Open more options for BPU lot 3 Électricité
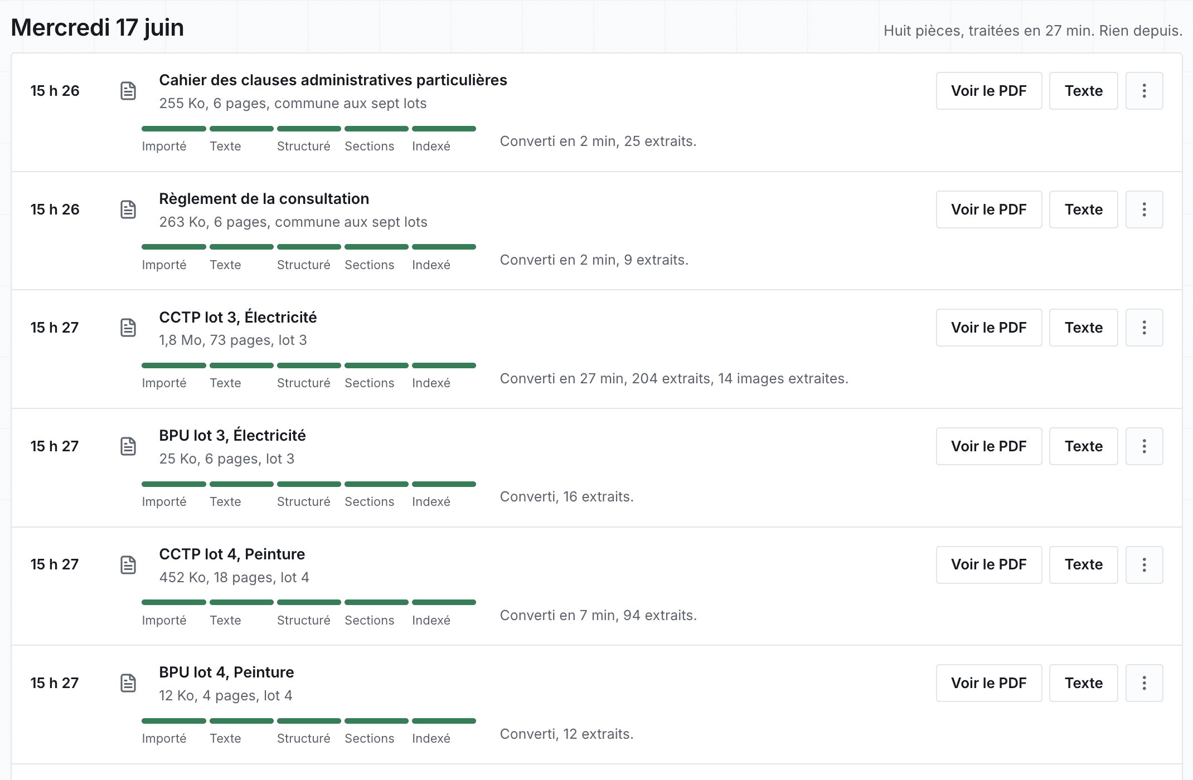1193x780 pixels. point(1144,446)
